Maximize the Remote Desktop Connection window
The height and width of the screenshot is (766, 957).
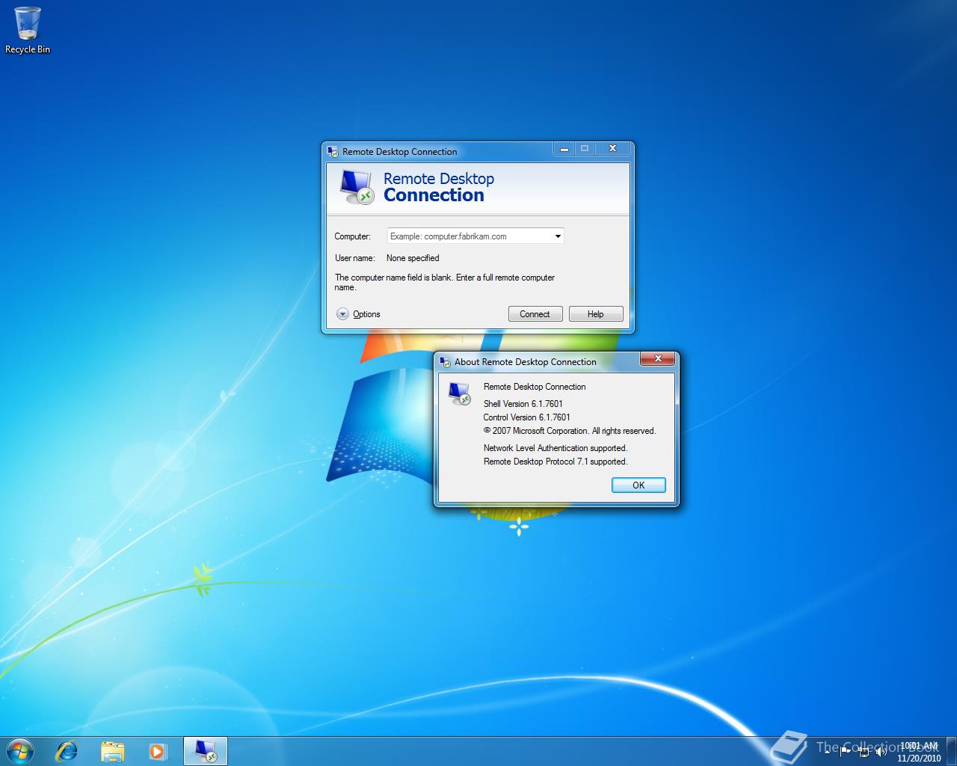point(585,149)
